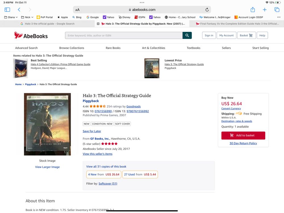Click the AbeBooks logo
284x213 pixels.
pos(31,35)
